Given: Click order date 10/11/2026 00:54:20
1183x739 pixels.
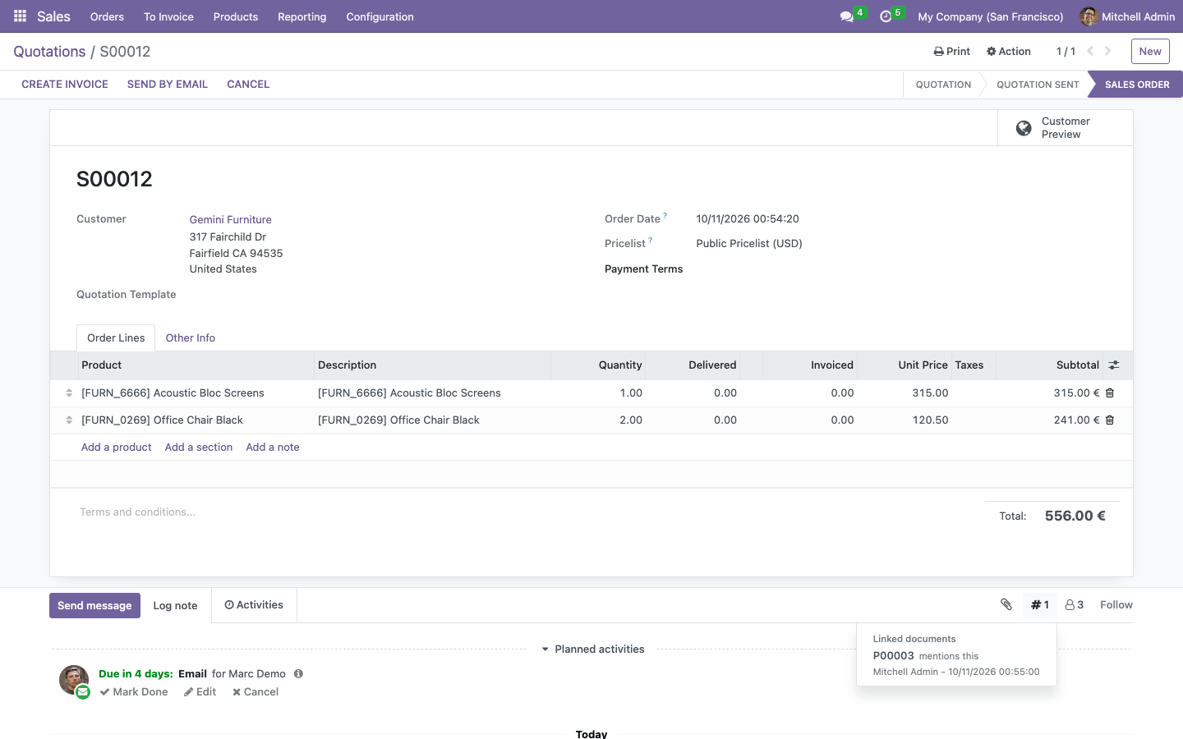Looking at the screenshot, I should pyautogui.click(x=748, y=219).
